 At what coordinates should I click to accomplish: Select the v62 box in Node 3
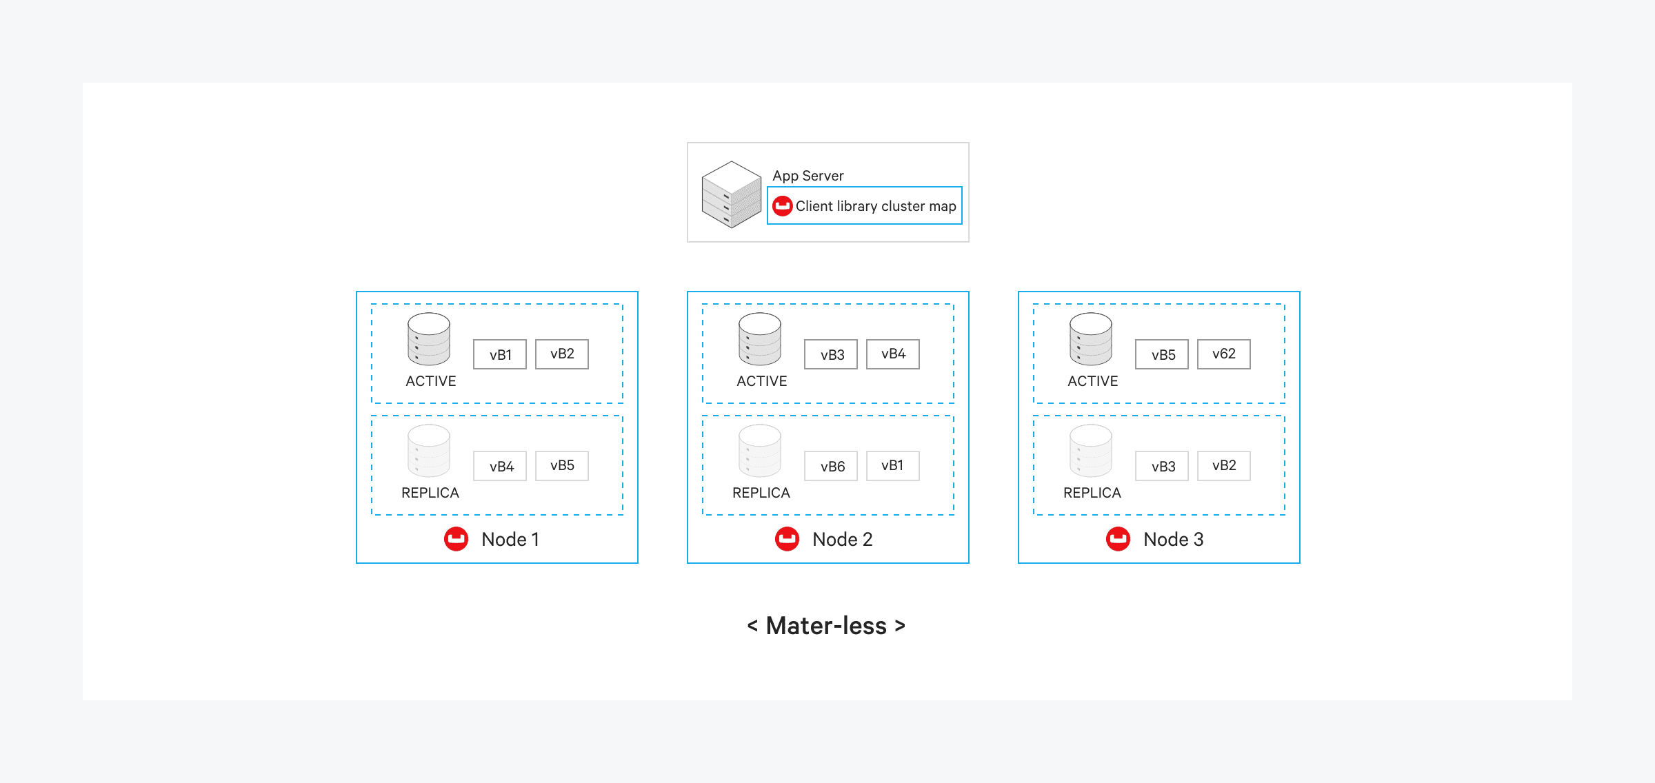(x=1224, y=354)
